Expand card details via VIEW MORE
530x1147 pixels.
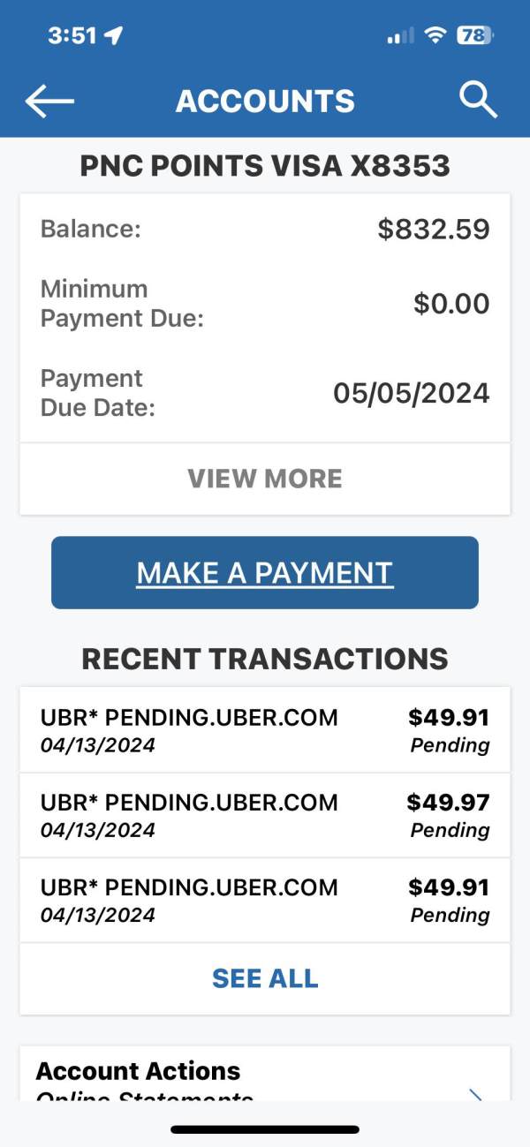(x=265, y=479)
